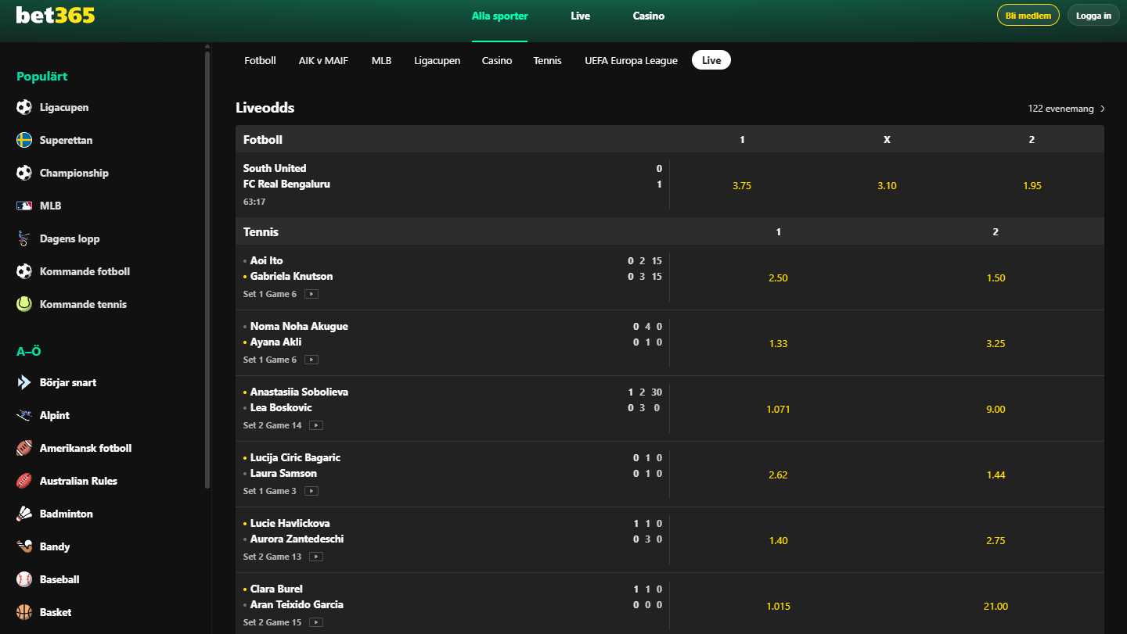
Task: Bet on South United at 3.75
Action: 742,186
